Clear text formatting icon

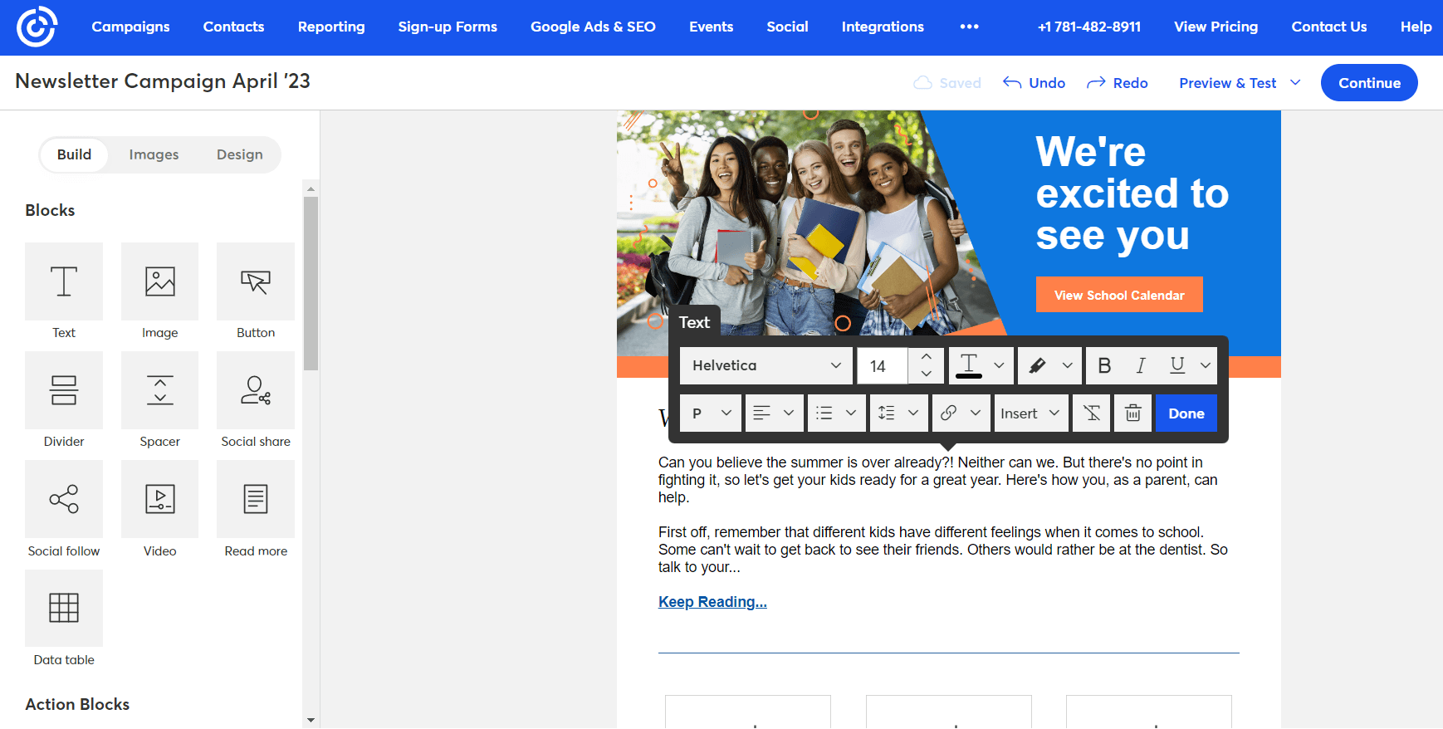[1092, 413]
